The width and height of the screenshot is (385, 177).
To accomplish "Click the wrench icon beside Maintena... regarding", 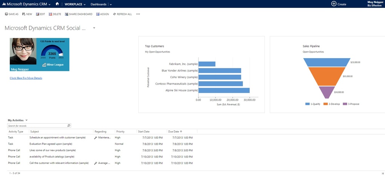I will tap(96, 138).
